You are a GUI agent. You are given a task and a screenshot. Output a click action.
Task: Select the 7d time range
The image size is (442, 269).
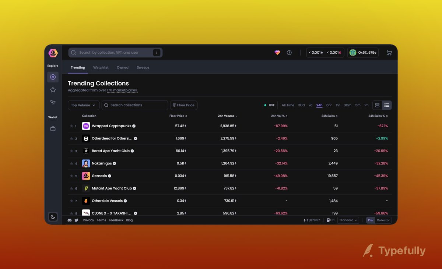(311, 105)
